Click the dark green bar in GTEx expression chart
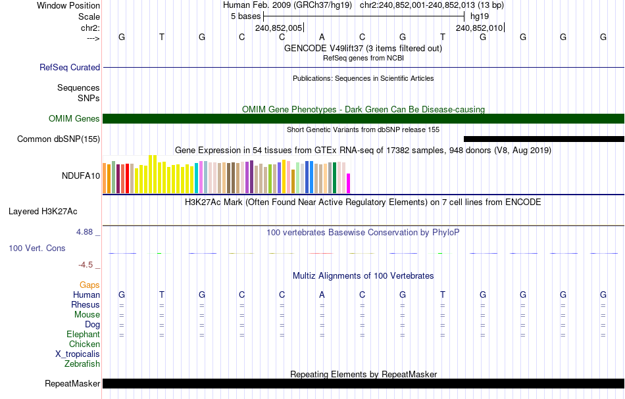Viewport: 625px width, 399px height. click(x=334, y=177)
